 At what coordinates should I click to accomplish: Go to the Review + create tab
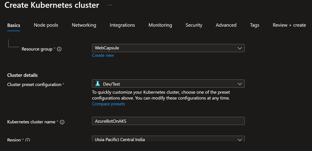point(289,25)
